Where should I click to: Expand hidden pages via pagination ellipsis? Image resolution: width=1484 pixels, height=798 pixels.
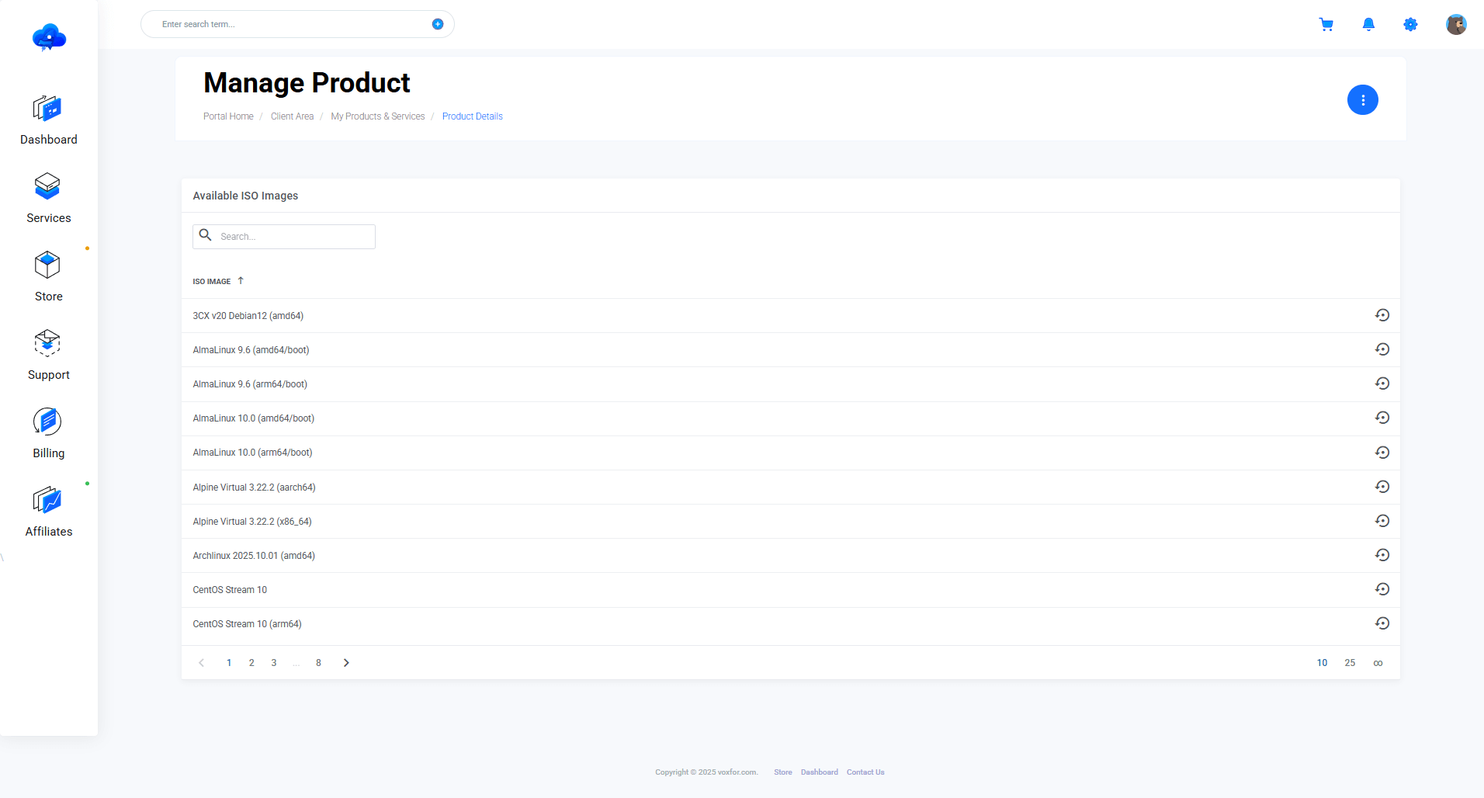[296, 663]
